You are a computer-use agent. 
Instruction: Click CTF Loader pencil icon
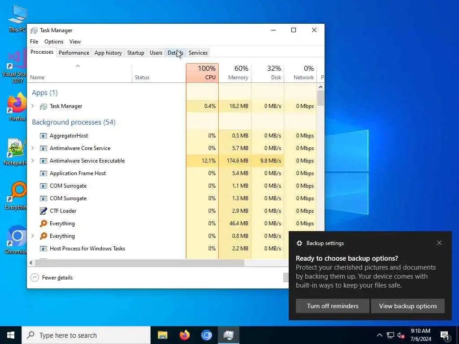point(43,211)
